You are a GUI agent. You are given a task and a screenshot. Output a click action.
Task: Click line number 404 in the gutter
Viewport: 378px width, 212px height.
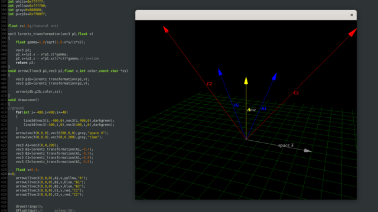click(4, 71)
